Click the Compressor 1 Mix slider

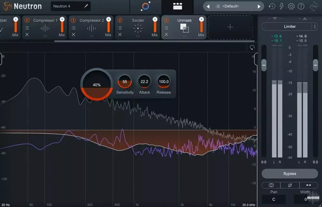coord(62,25)
